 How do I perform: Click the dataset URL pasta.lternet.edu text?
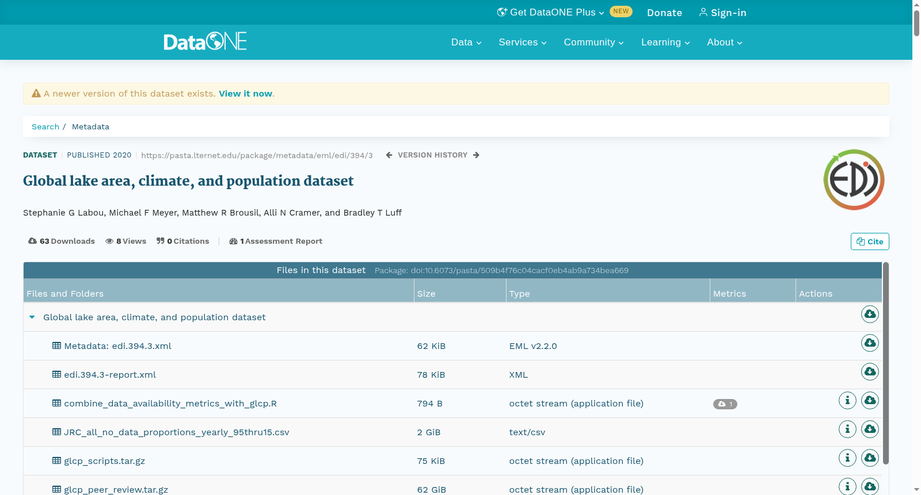click(x=257, y=155)
